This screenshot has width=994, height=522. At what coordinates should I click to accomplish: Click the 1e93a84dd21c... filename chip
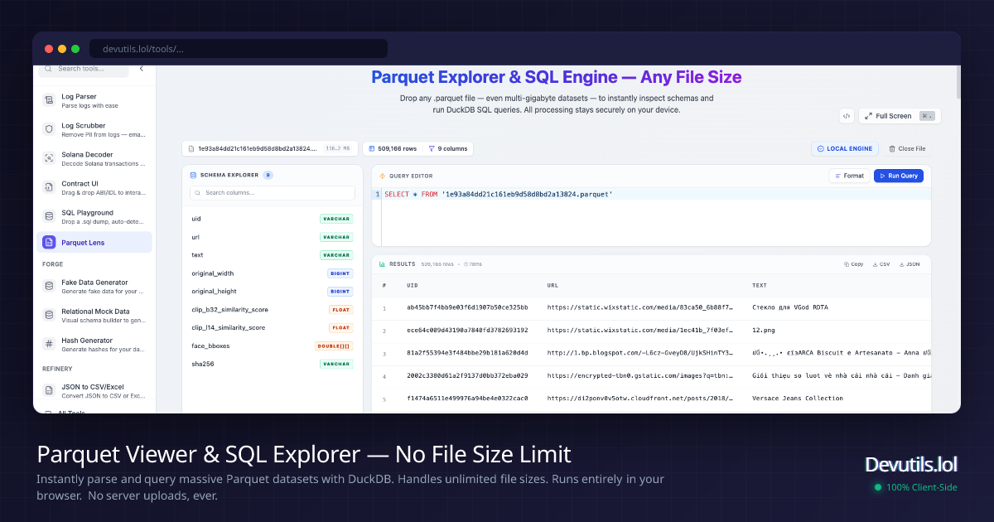pyautogui.click(x=270, y=149)
